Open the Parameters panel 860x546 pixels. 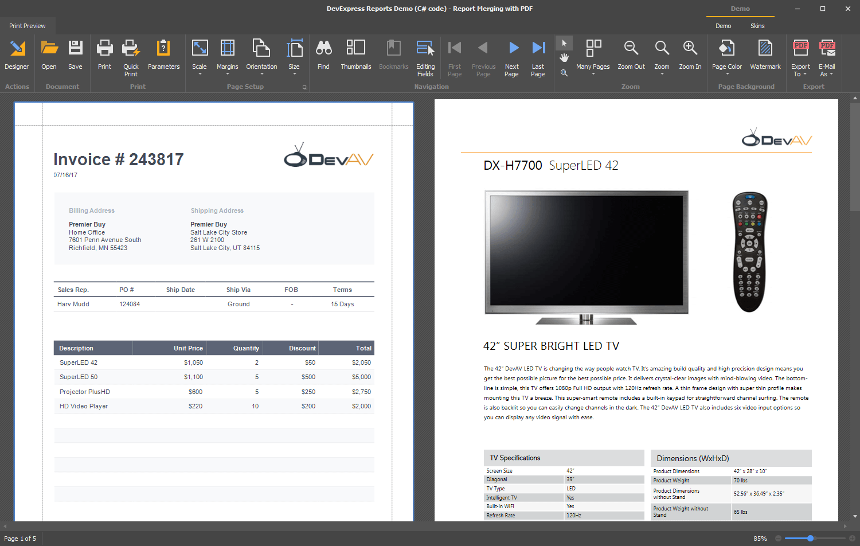(x=163, y=56)
